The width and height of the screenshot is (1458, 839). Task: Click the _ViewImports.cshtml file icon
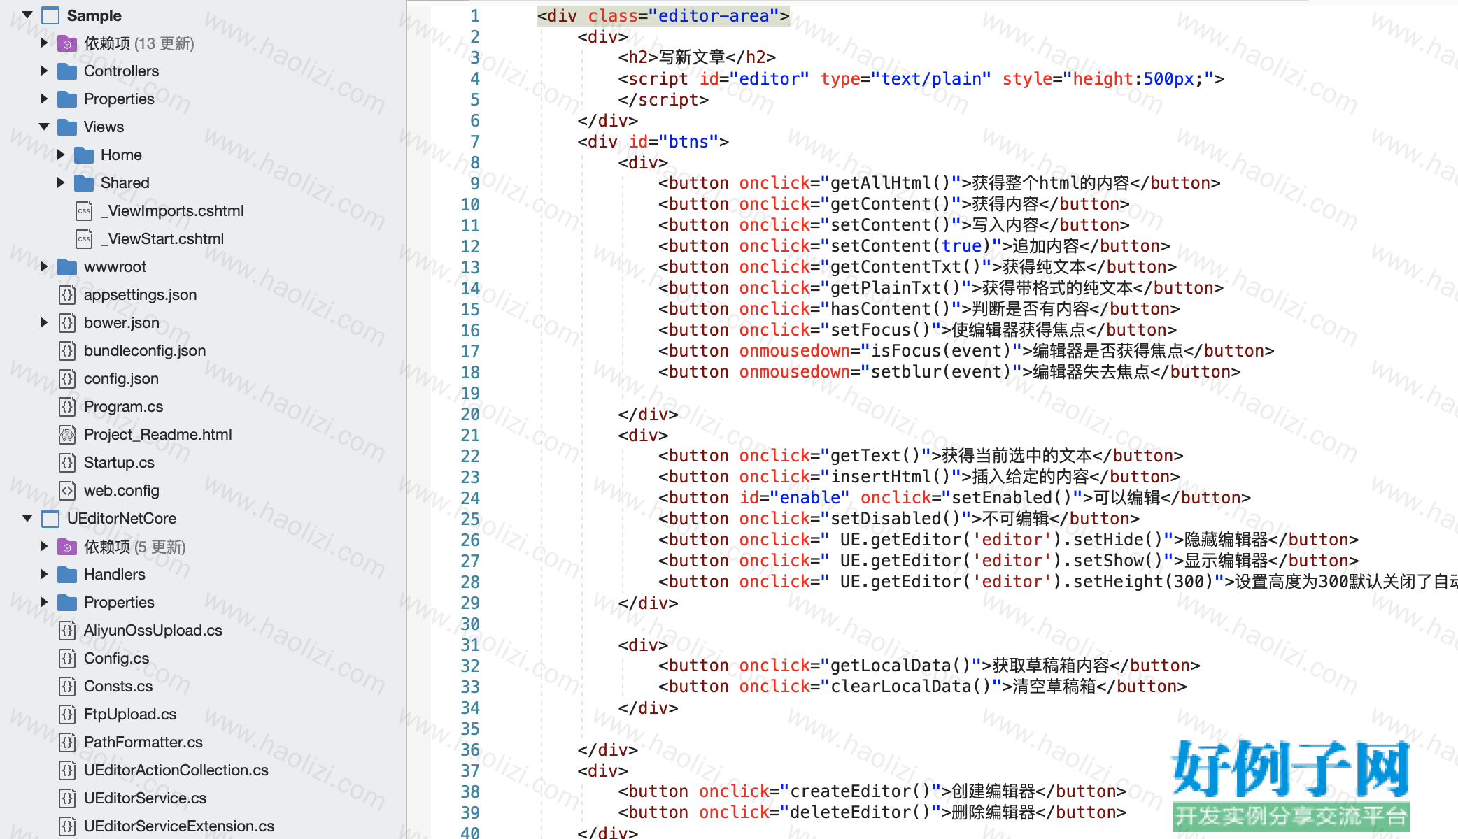[x=84, y=210]
